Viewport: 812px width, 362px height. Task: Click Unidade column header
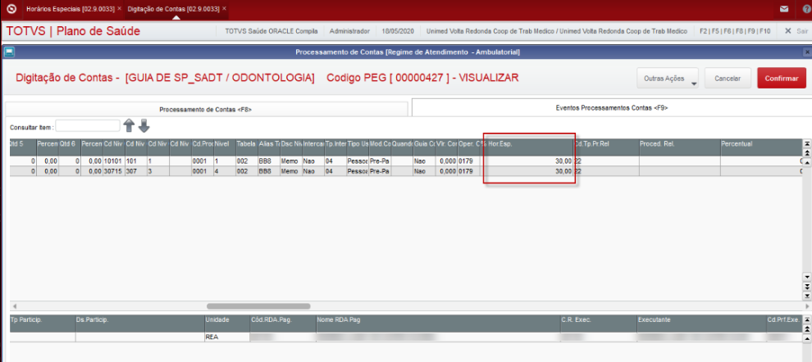tap(227, 324)
